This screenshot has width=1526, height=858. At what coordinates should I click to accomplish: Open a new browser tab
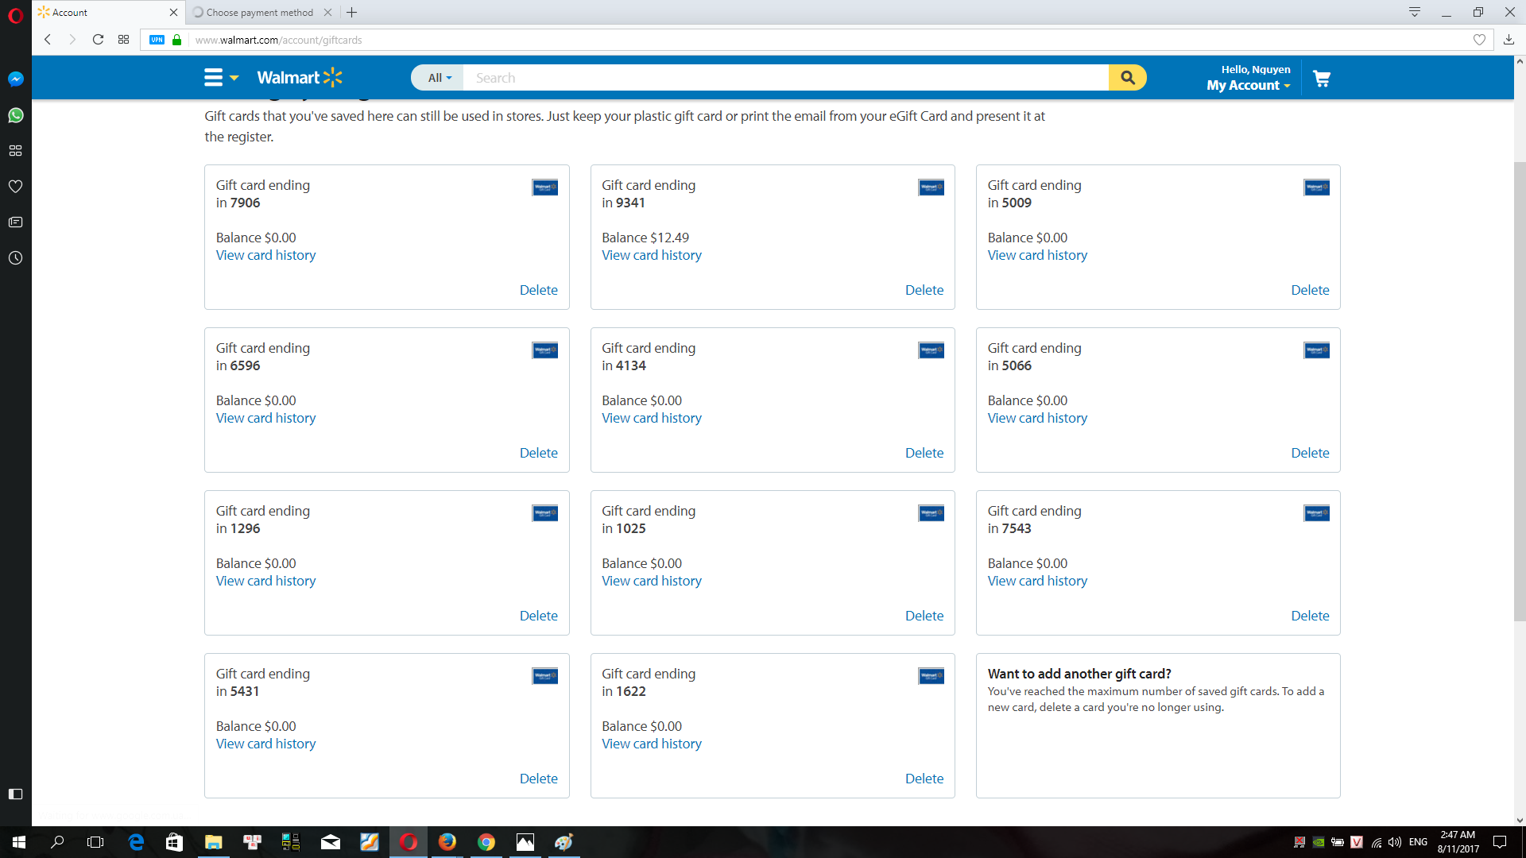click(352, 13)
